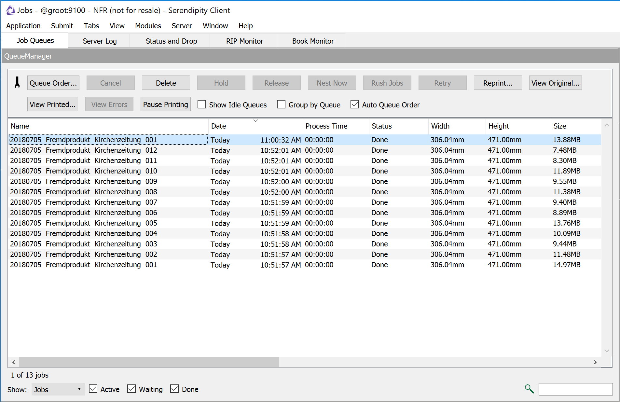Image resolution: width=620 pixels, height=402 pixels.
Task: Enable the Group by Queue checkbox
Action: (281, 104)
